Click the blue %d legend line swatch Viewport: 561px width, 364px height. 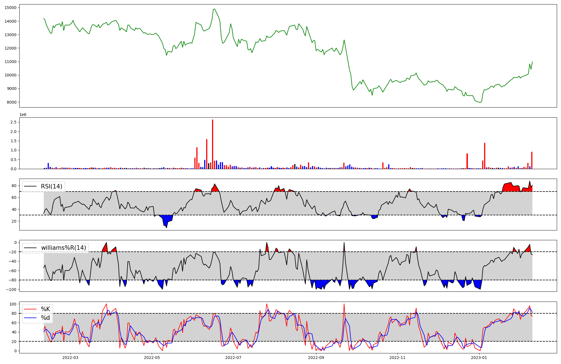[x=30, y=318]
